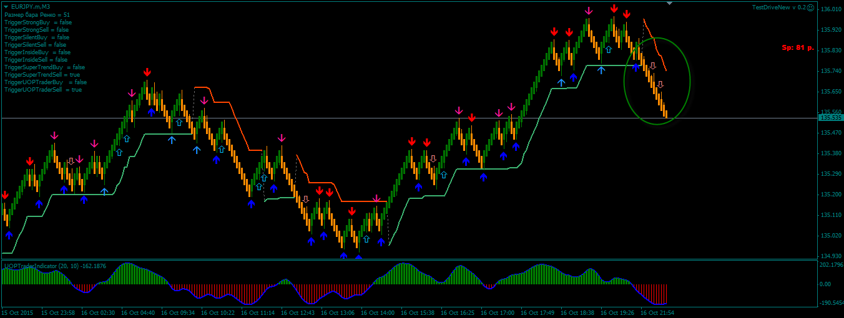Image resolution: width=844 pixels, height=318 pixels.
Task: Click the 'TriggerSuperTrendSell = true' line
Action: point(42,75)
